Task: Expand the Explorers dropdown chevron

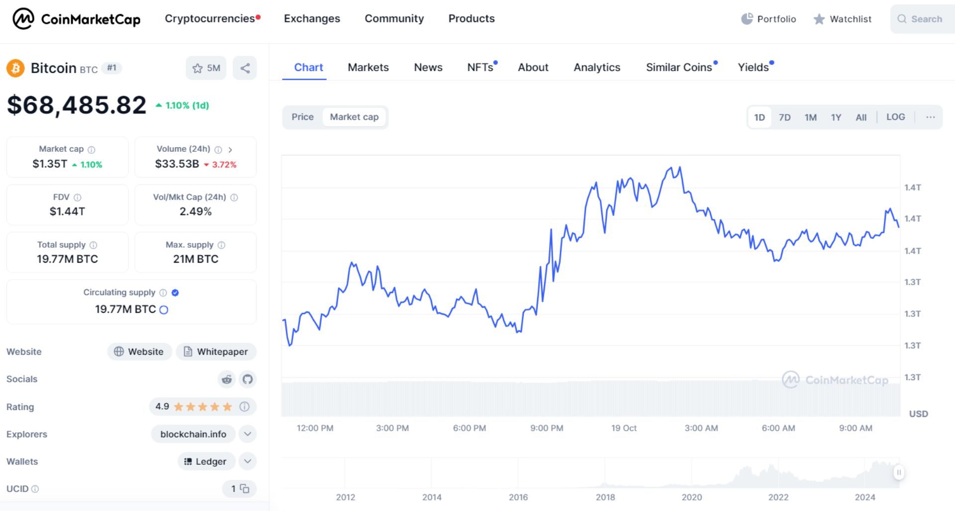Action: 248,434
